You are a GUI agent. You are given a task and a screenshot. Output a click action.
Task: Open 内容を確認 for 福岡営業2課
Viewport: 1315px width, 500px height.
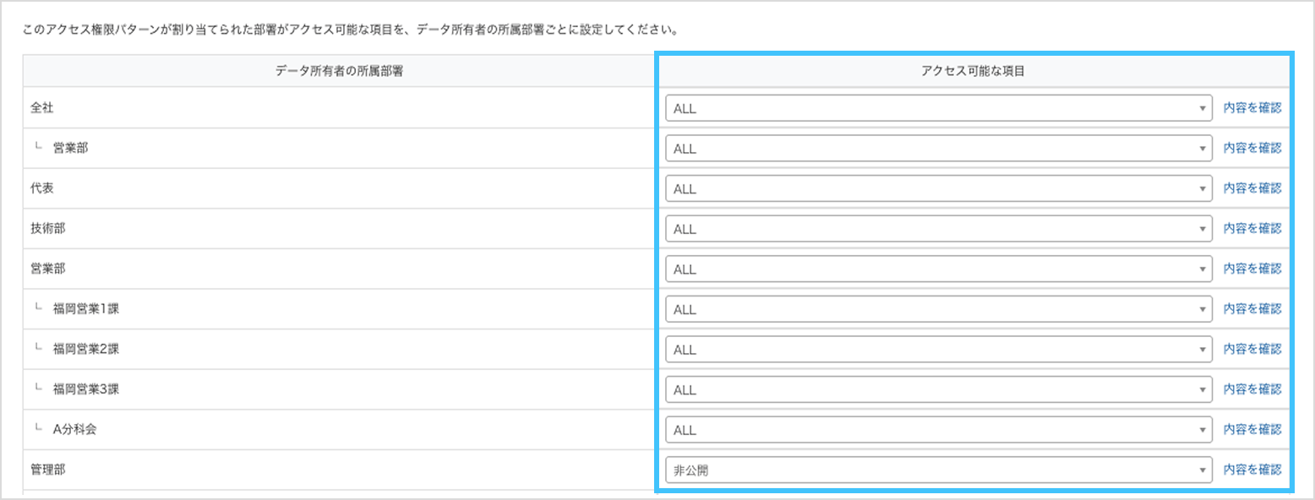click(x=1252, y=350)
